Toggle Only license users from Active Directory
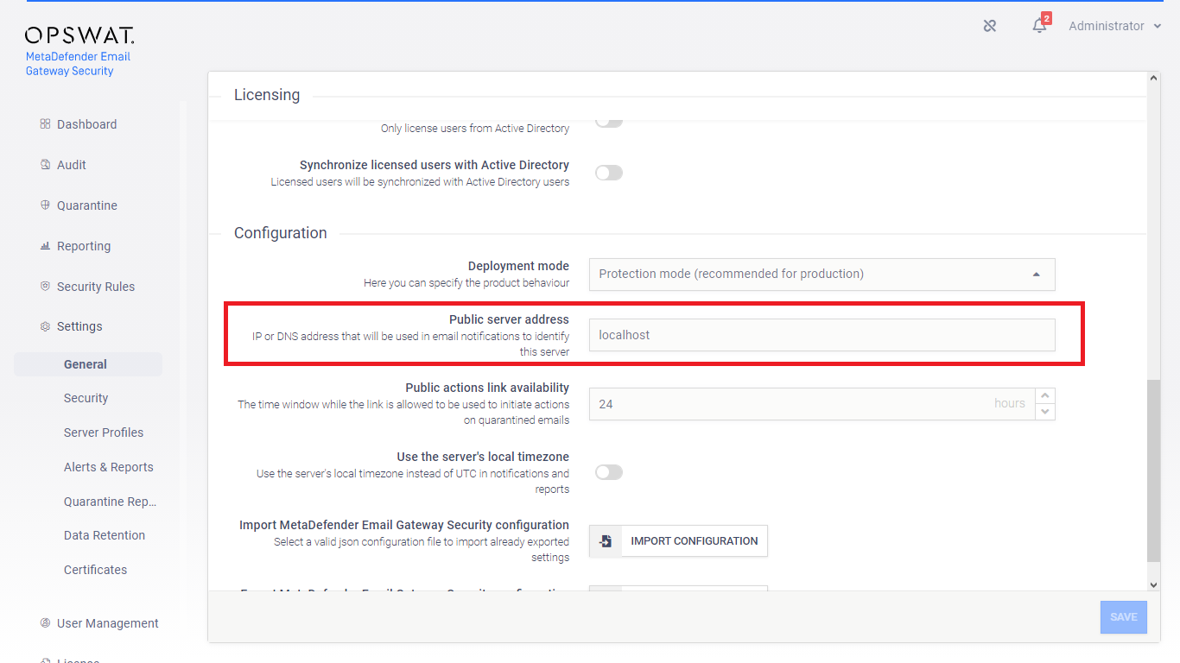The height and width of the screenshot is (663, 1180). 609,122
